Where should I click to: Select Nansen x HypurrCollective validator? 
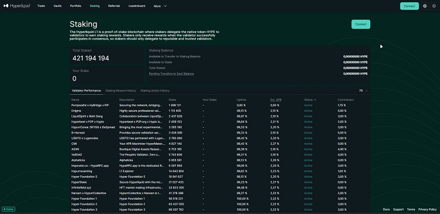pos(89,193)
